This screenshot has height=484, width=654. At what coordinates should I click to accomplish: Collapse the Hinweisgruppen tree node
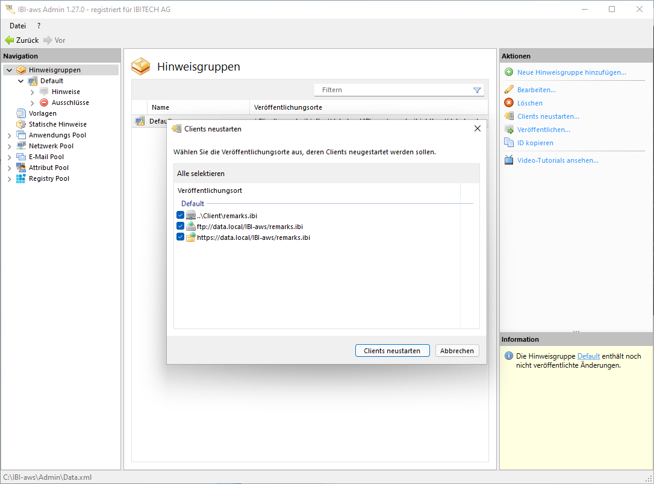point(9,71)
